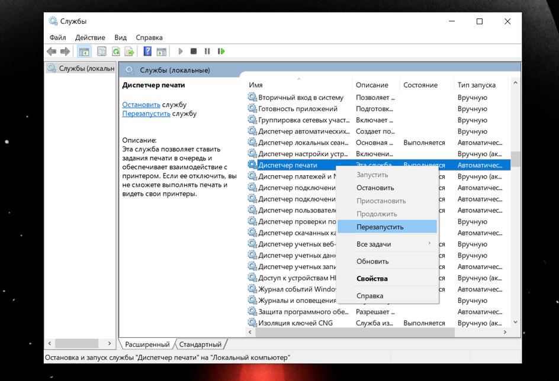Click the "Остановить" link in the description pane

141,105
